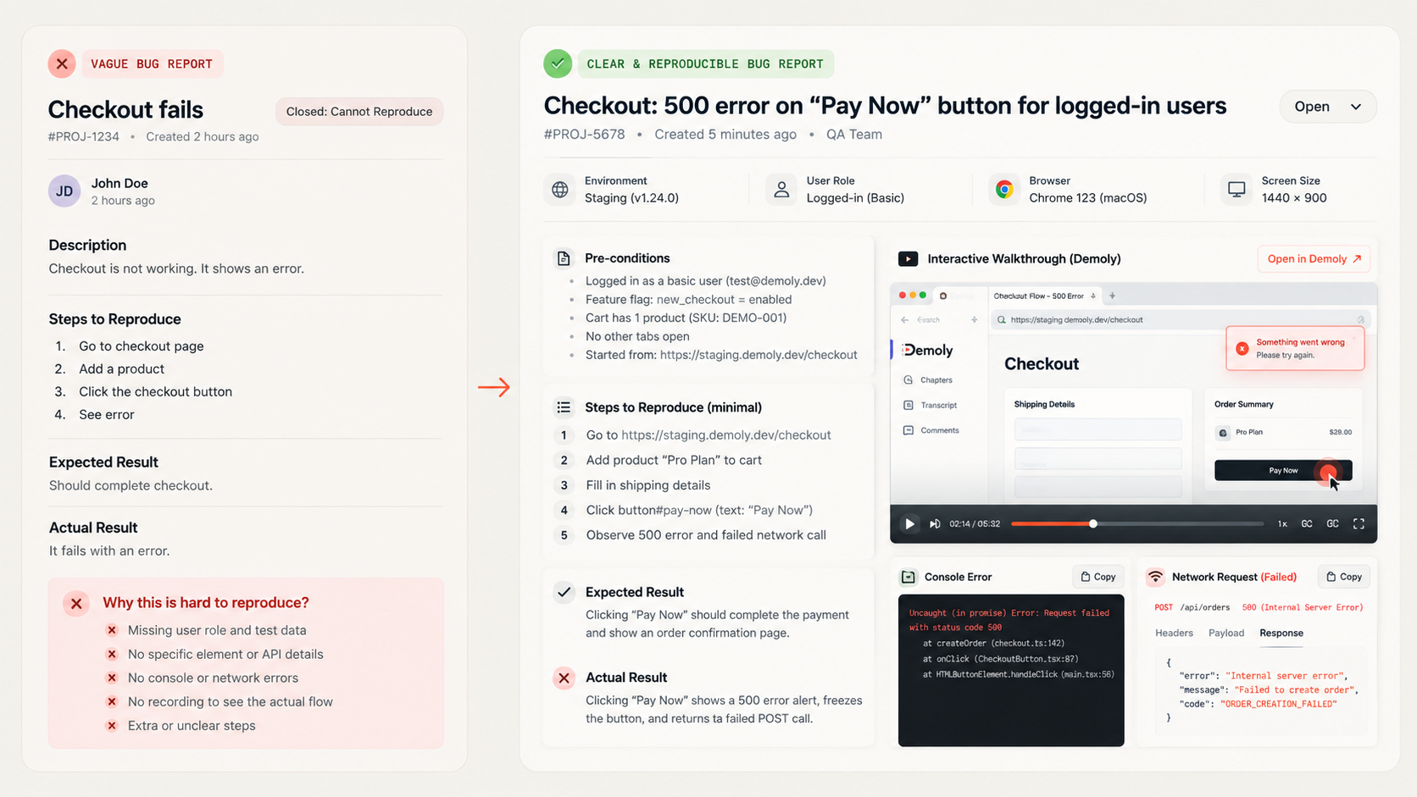
Task: Open Chapters in the Demoly sidebar
Action: [928, 380]
